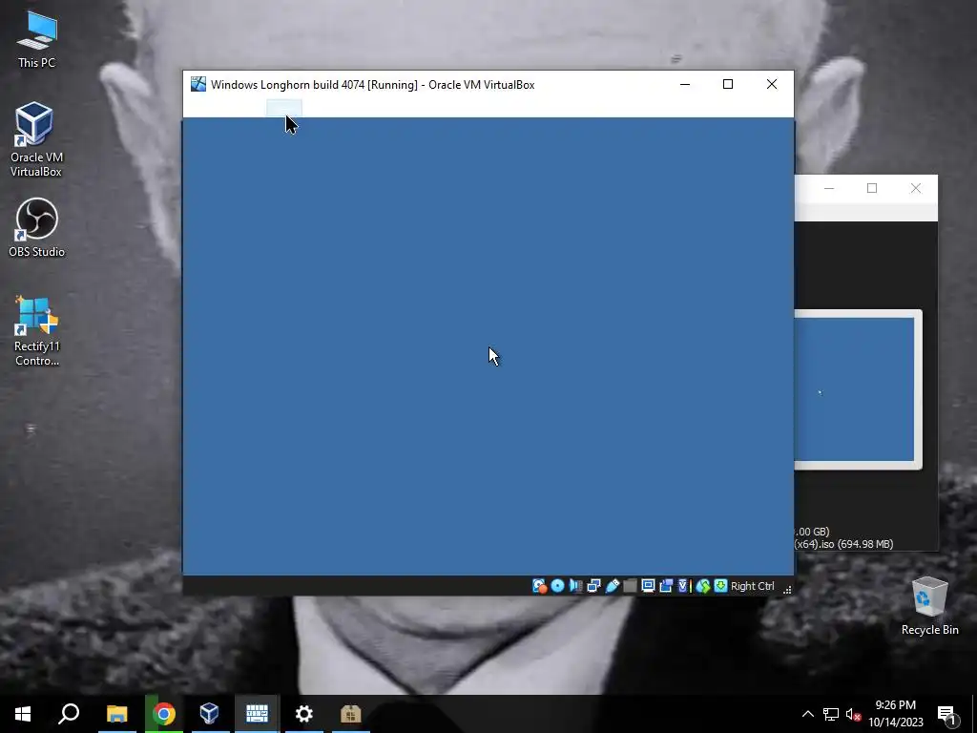977x733 pixels.
Task: Click the '(x64).iso (694.98 MB)' text in background window
Action: coord(843,544)
